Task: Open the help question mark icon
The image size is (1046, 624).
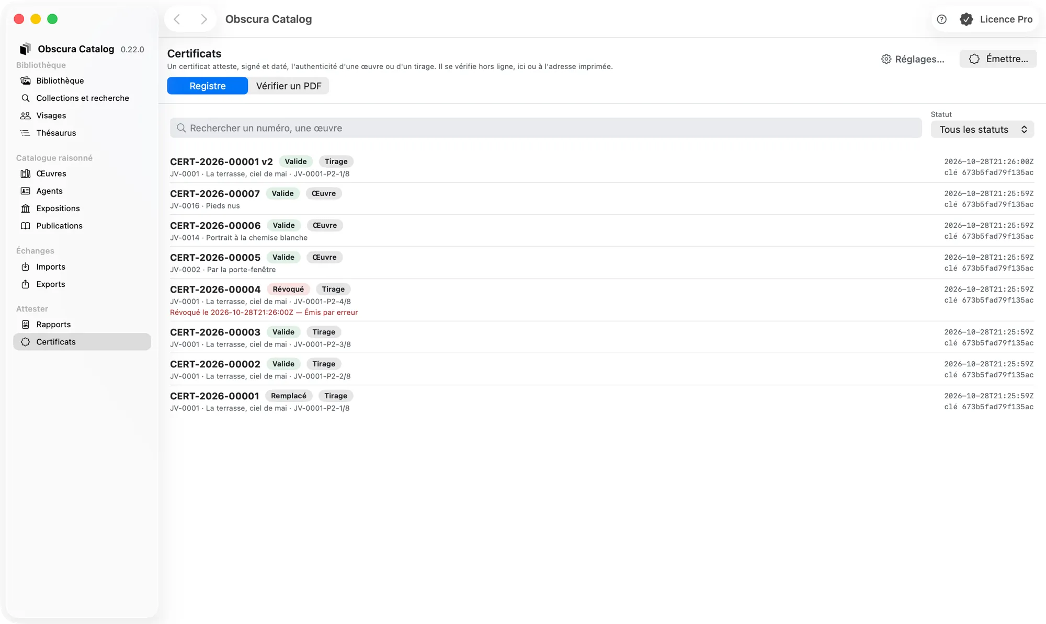Action: pyautogui.click(x=941, y=19)
